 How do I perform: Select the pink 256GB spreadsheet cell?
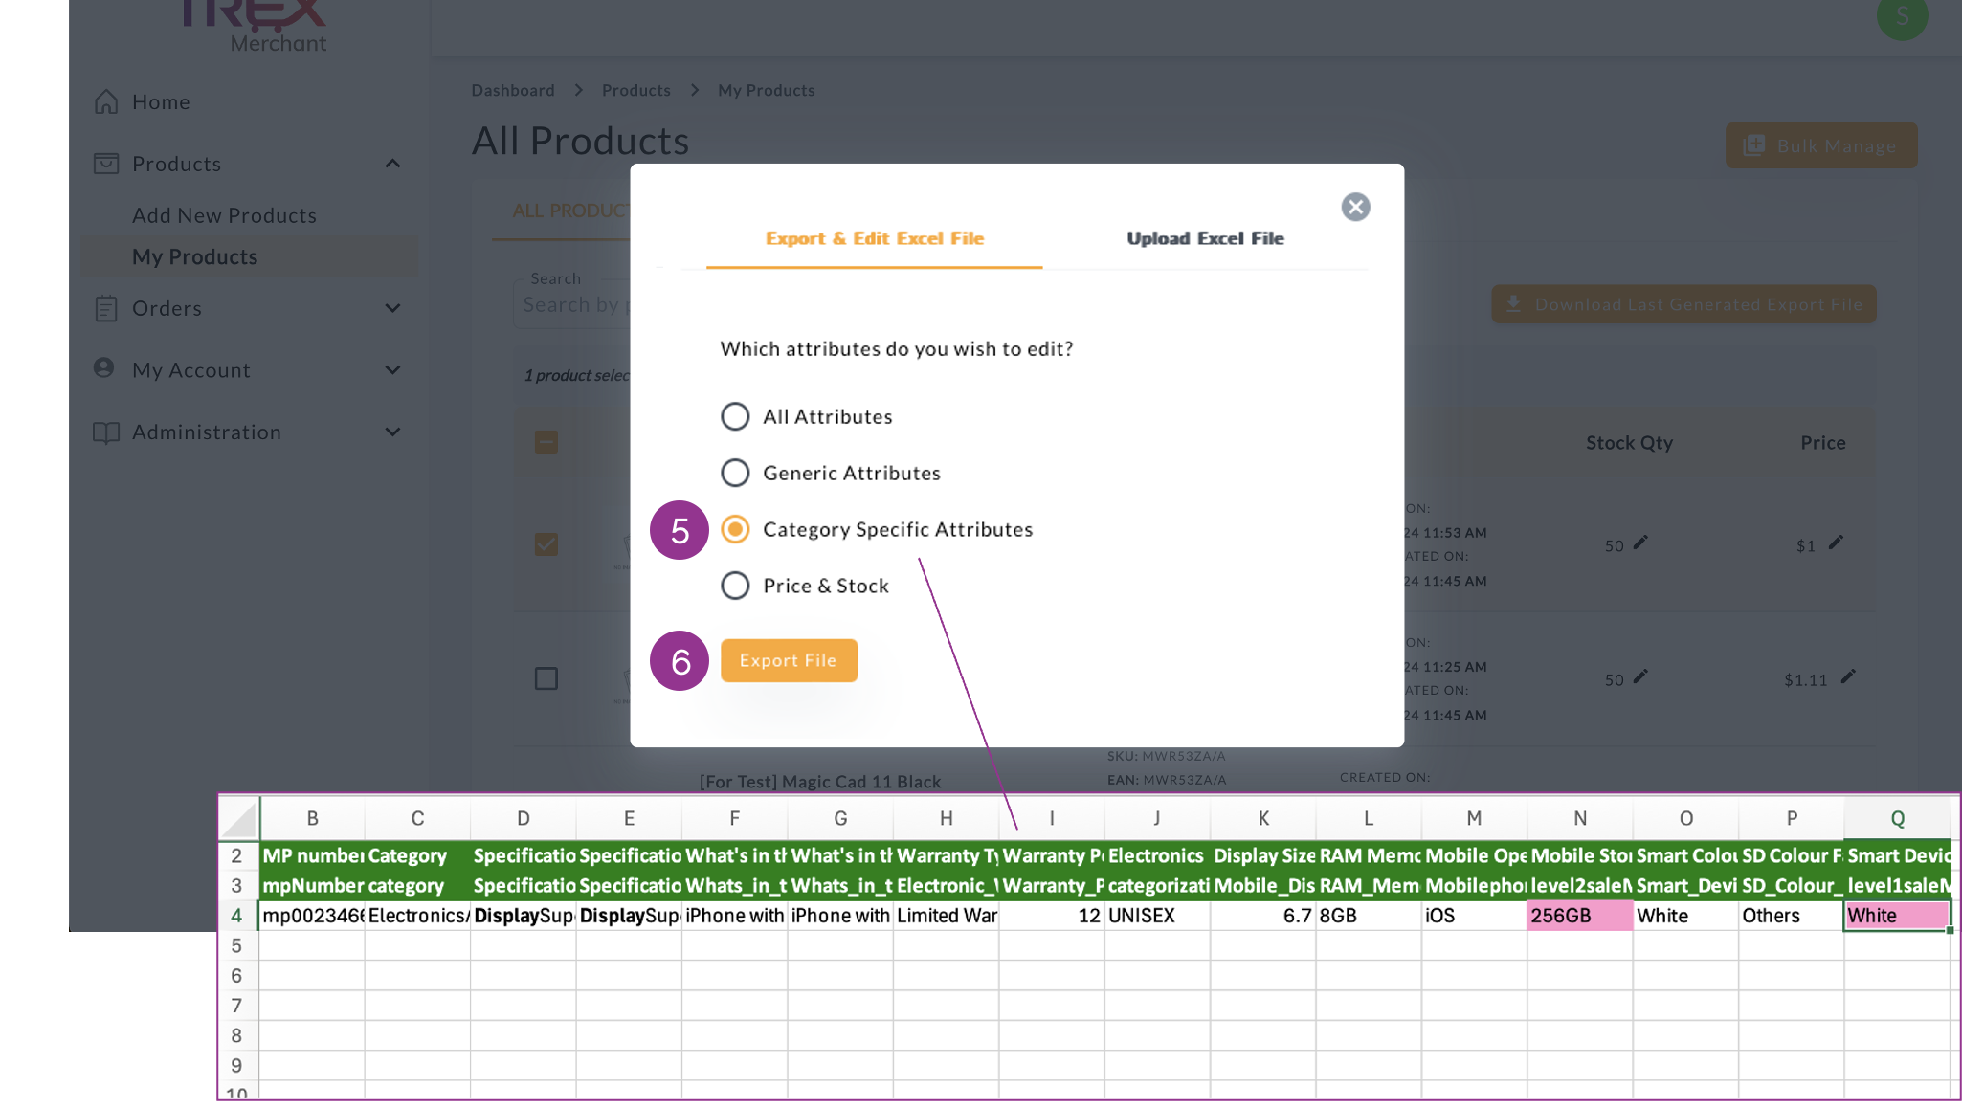click(x=1579, y=916)
